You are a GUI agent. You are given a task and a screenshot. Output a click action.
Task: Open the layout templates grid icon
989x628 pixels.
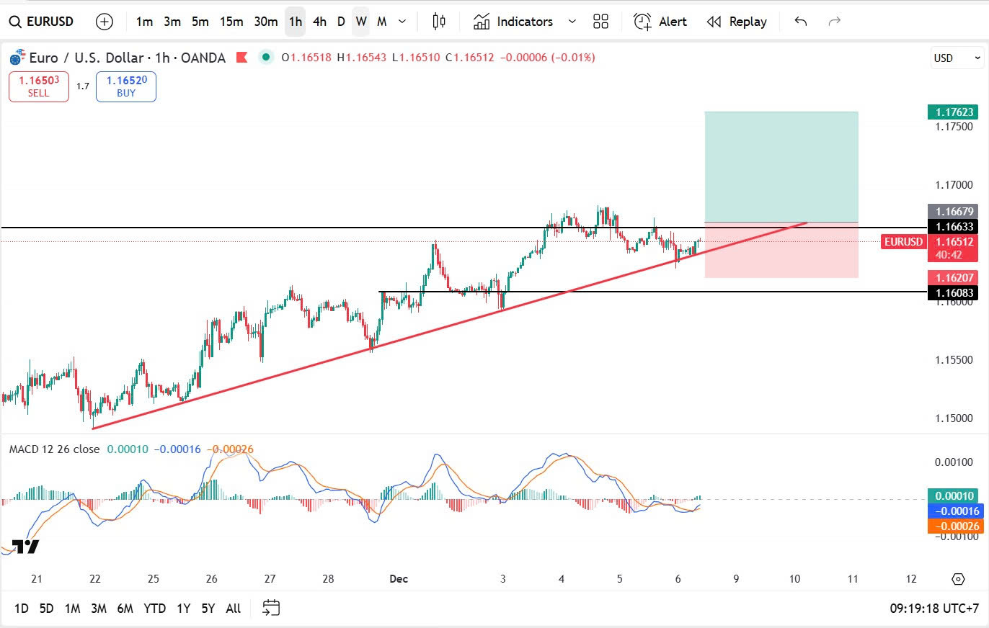pyautogui.click(x=600, y=22)
